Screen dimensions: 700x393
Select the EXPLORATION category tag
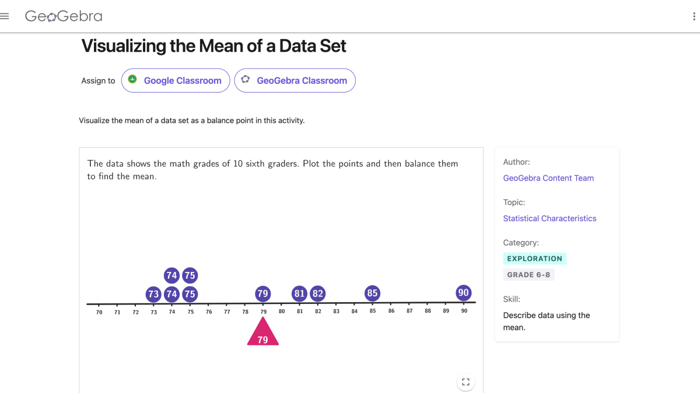(x=534, y=258)
